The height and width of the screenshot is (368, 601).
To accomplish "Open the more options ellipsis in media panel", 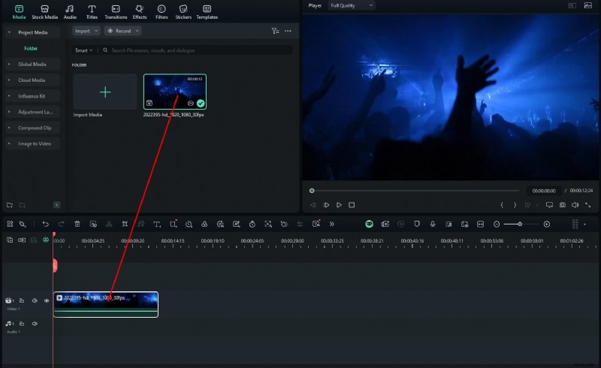I will pos(288,31).
